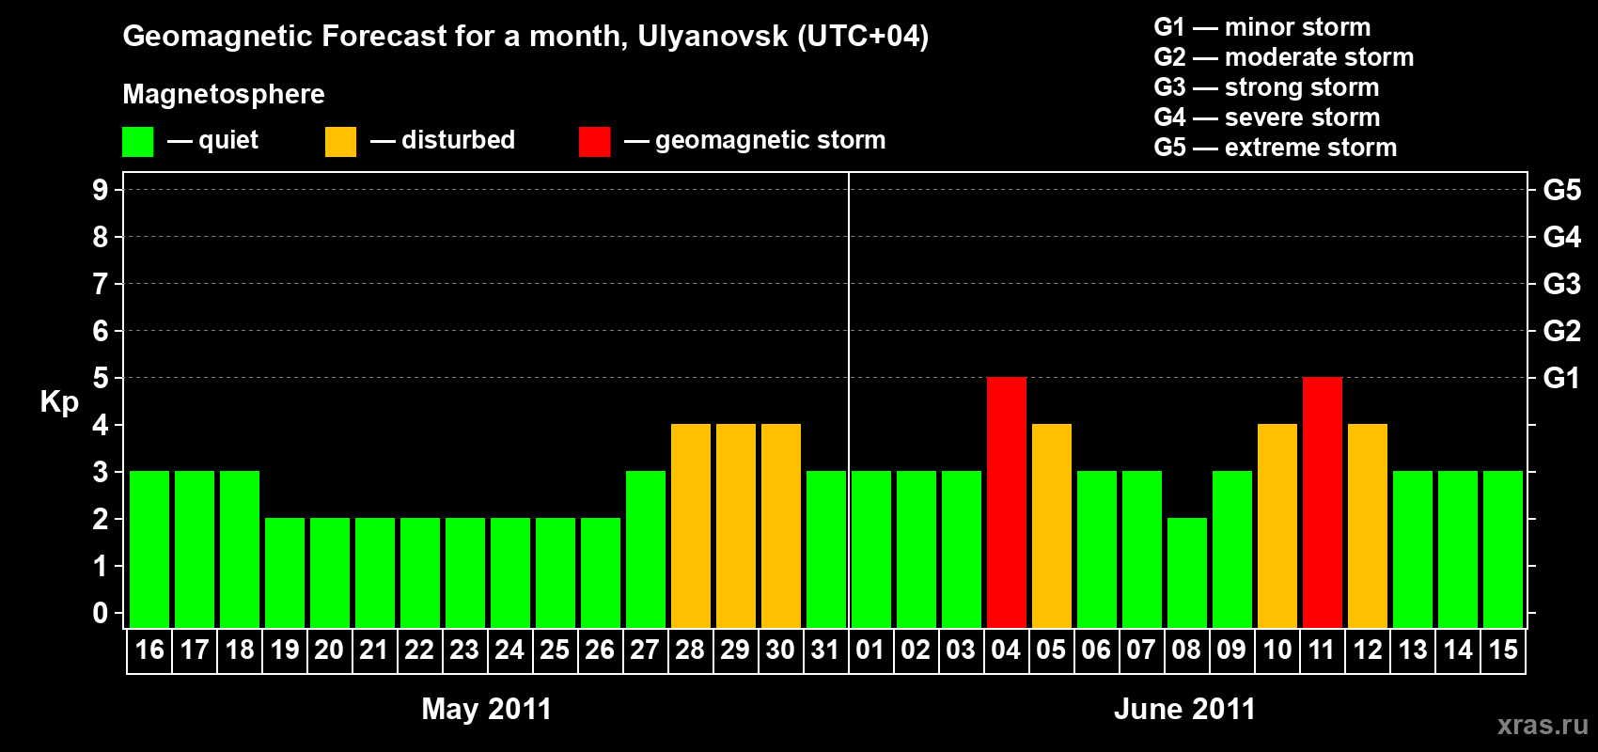Click the 'G5 — extreme storm' legend line

click(1276, 148)
